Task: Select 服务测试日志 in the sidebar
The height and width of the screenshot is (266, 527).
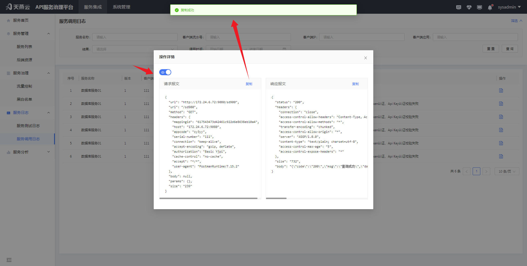Action: pos(28,126)
